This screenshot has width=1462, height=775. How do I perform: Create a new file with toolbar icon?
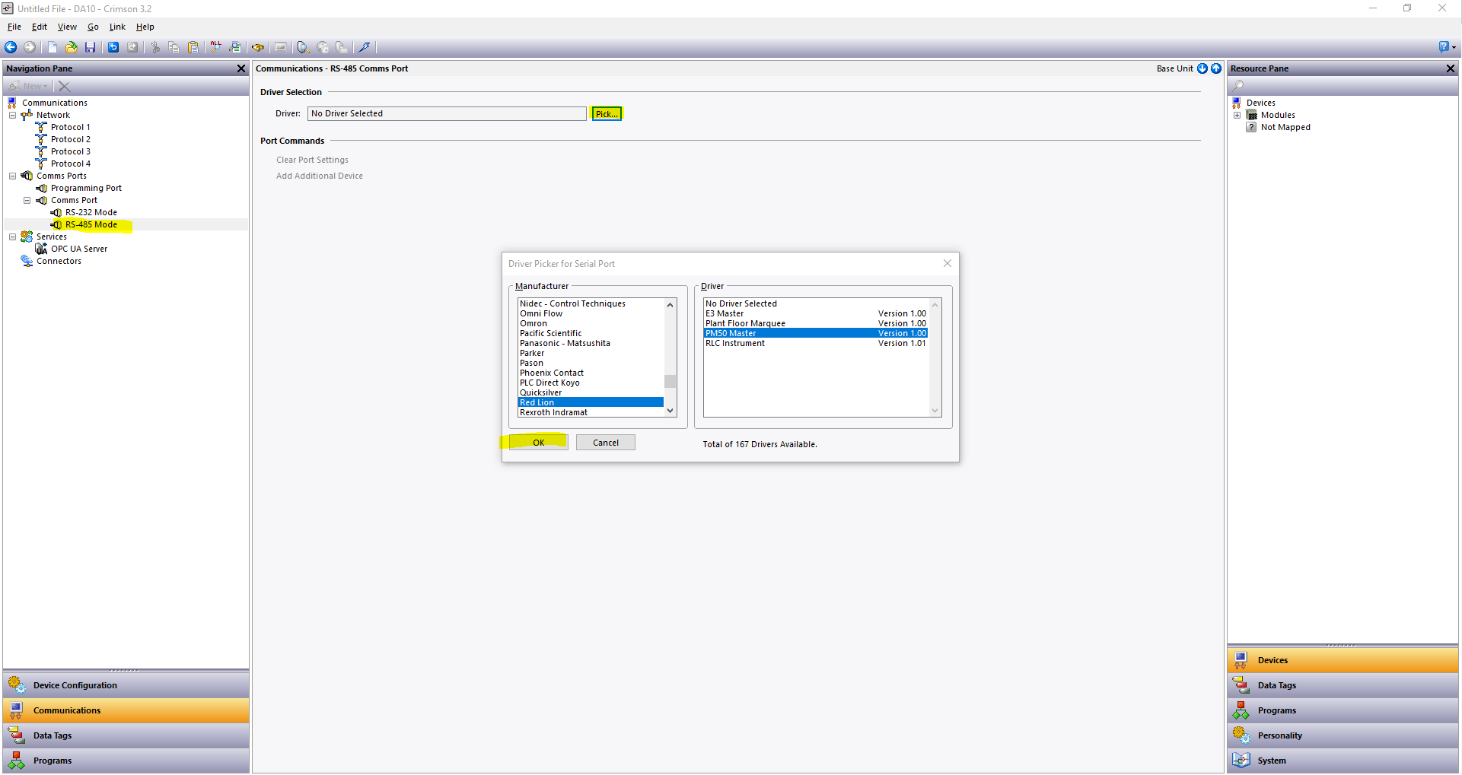click(x=53, y=47)
